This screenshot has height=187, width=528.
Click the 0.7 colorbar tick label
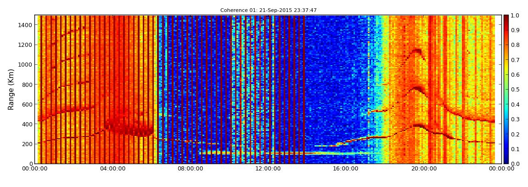coord(516,60)
